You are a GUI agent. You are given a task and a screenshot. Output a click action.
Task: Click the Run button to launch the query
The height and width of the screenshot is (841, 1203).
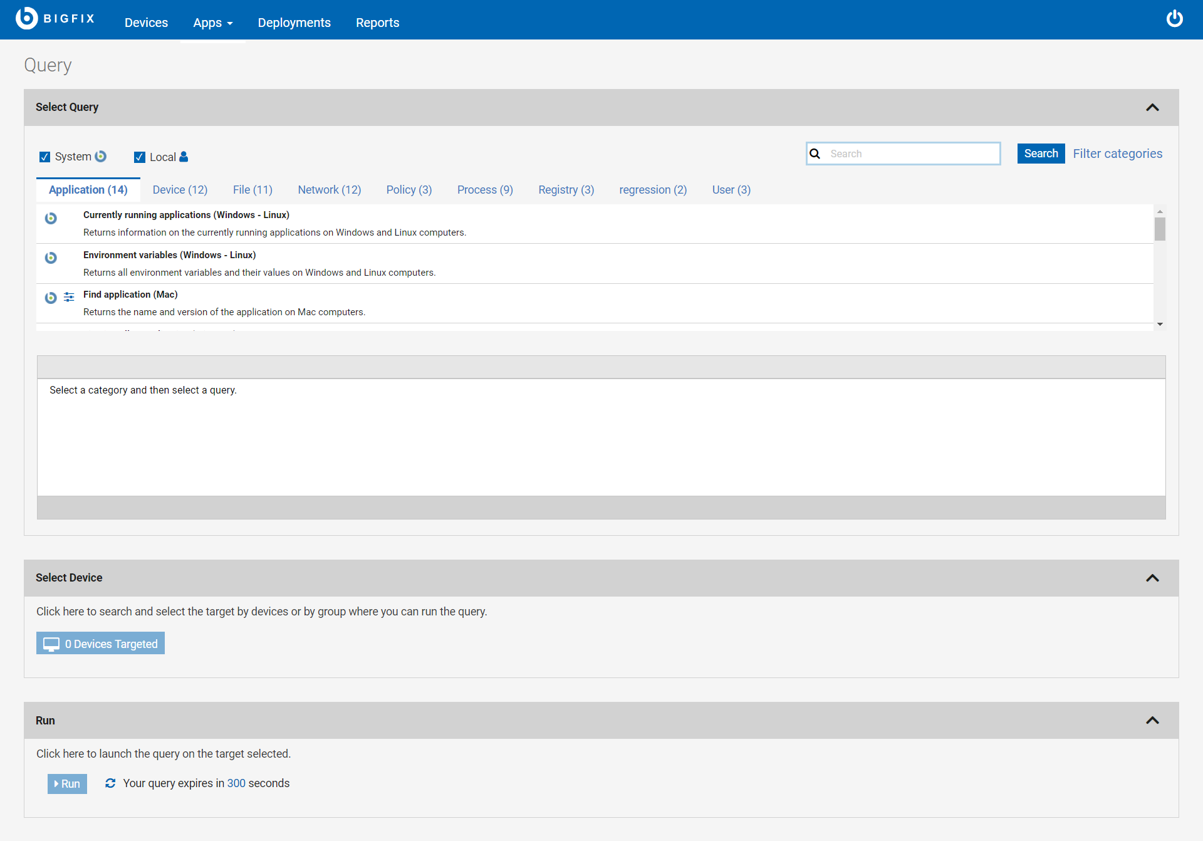pos(67,783)
